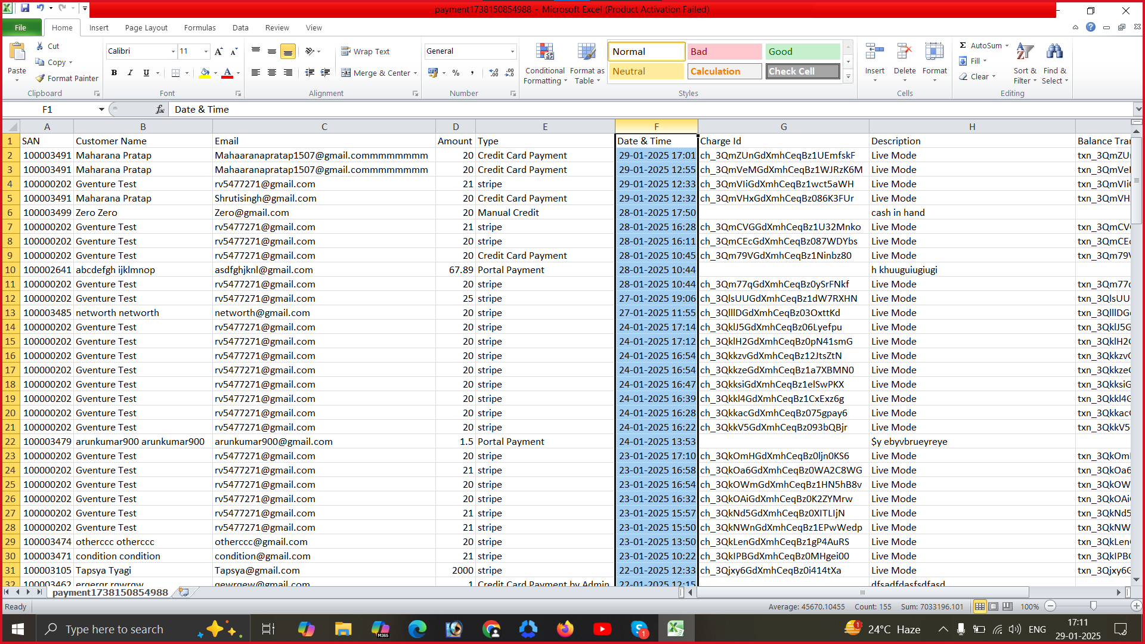
Task: Toggle Wrap Text on selection
Action: point(365,51)
